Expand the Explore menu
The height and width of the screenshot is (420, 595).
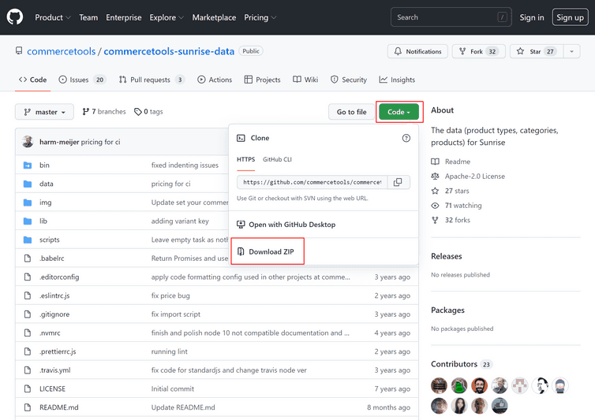click(167, 17)
